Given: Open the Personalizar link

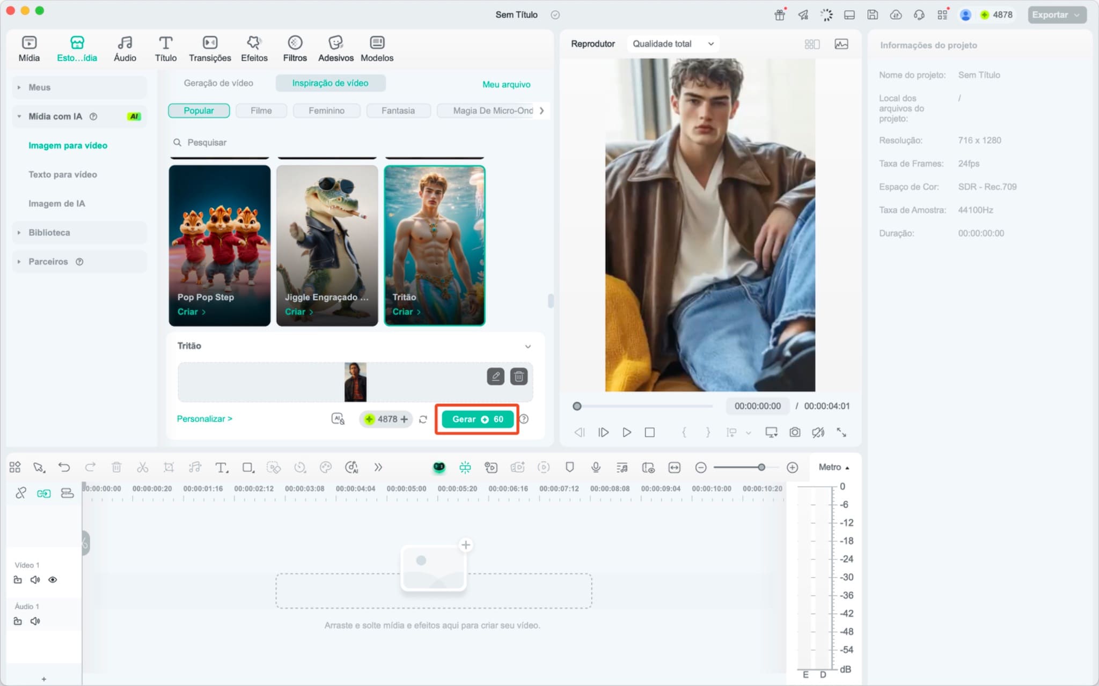Looking at the screenshot, I should tap(204, 418).
